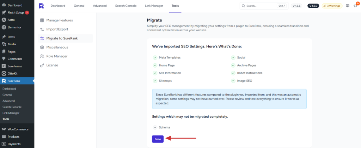Click the Media icon in sidebar
The height and width of the screenshot is (148, 361).
click(x=4, y=44)
